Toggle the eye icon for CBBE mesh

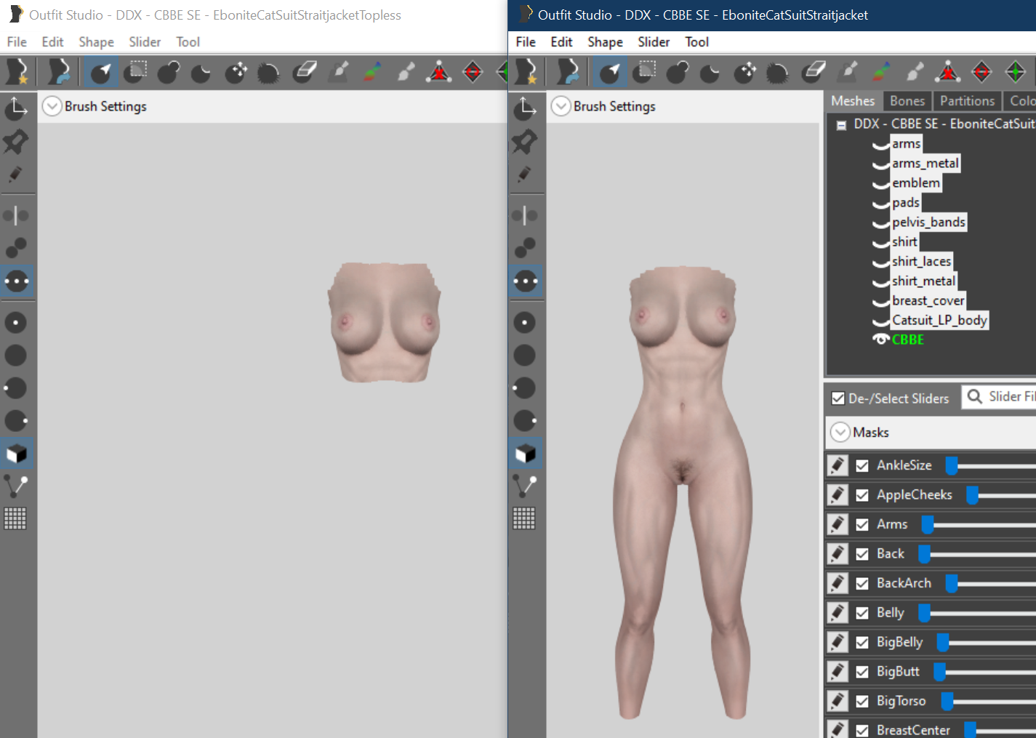coord(880,340)
